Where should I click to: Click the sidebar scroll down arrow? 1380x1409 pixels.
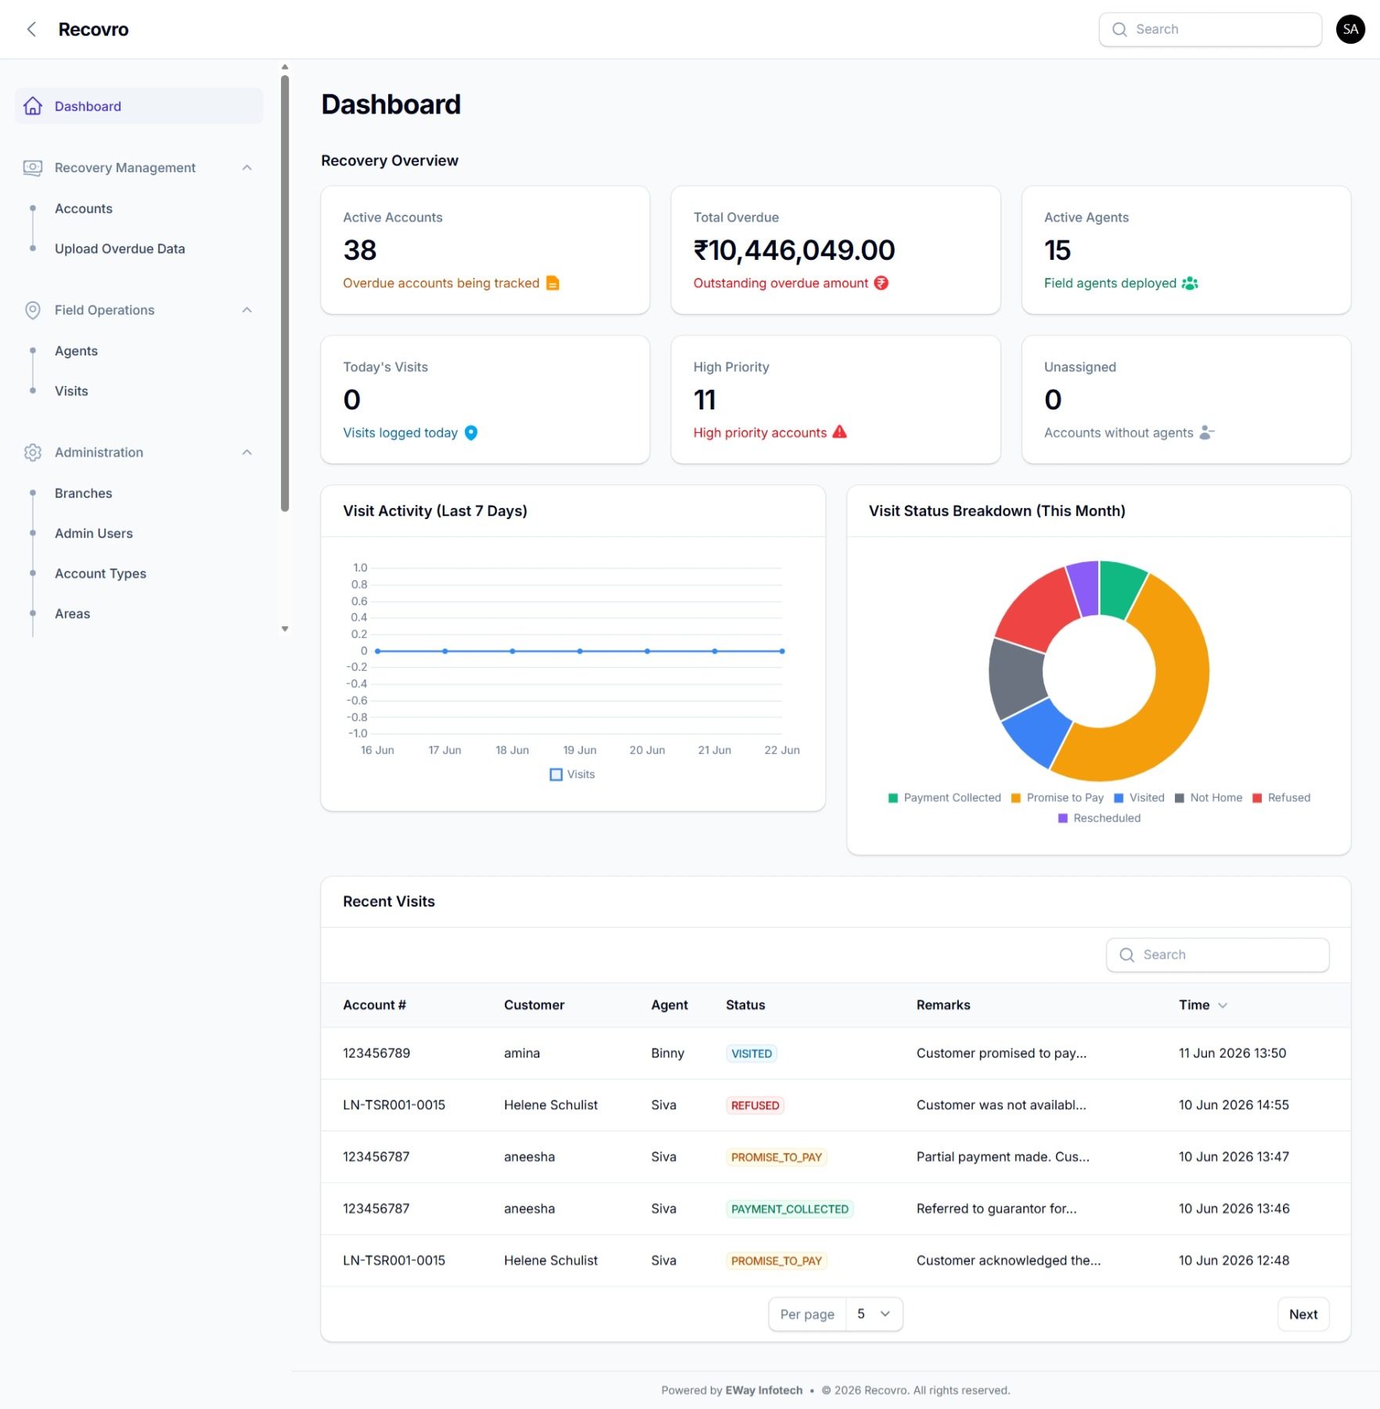285,629
